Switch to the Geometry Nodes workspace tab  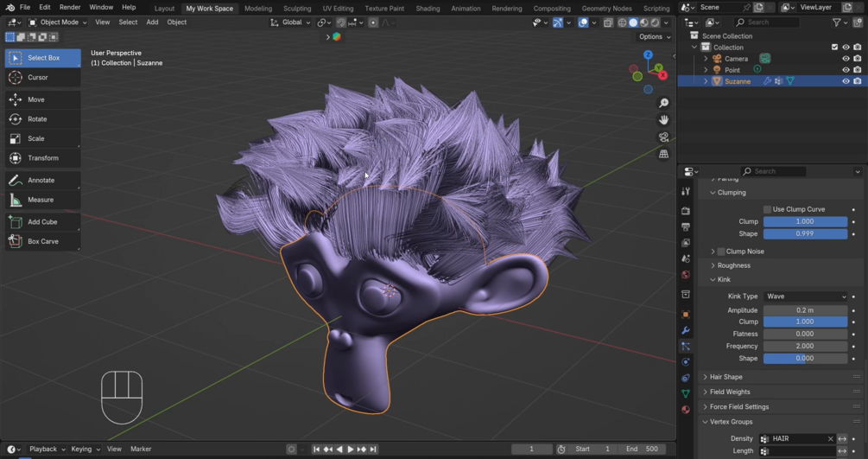pos(606,9)
